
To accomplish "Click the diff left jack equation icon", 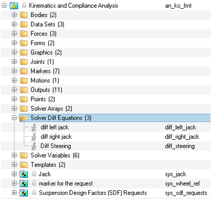I will (34, 128).
